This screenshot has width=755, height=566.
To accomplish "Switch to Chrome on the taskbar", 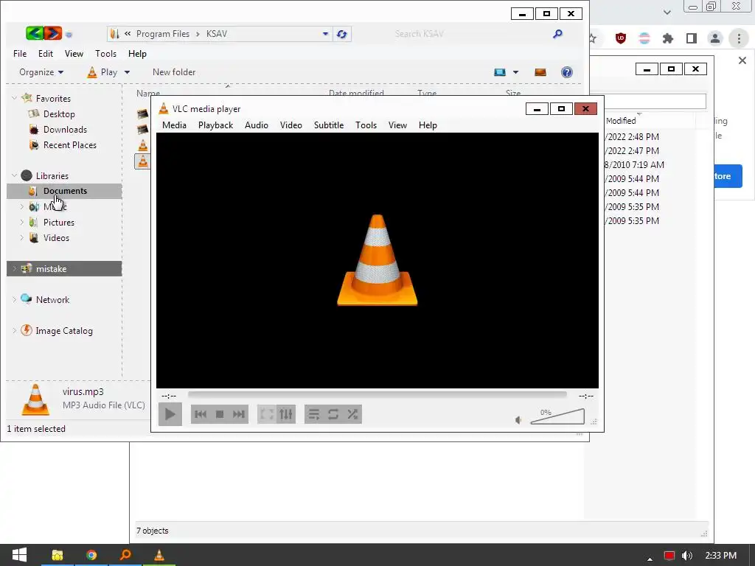I will 91,555.
